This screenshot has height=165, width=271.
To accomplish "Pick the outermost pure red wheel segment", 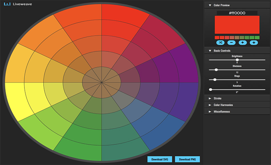I will (x=123, y=15).
